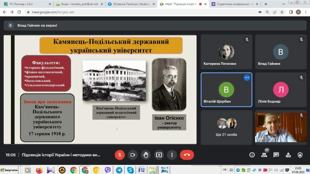Raise hand in the meeting

(x=146, y=155)
